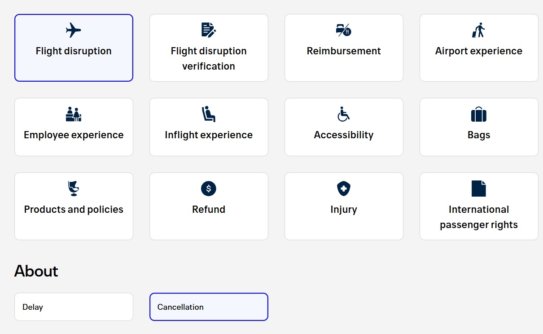Screen dimensions: 543x334
Task: Choose the Flight disruption verification text
Action: pyautogui.click(x=209, y=58)
